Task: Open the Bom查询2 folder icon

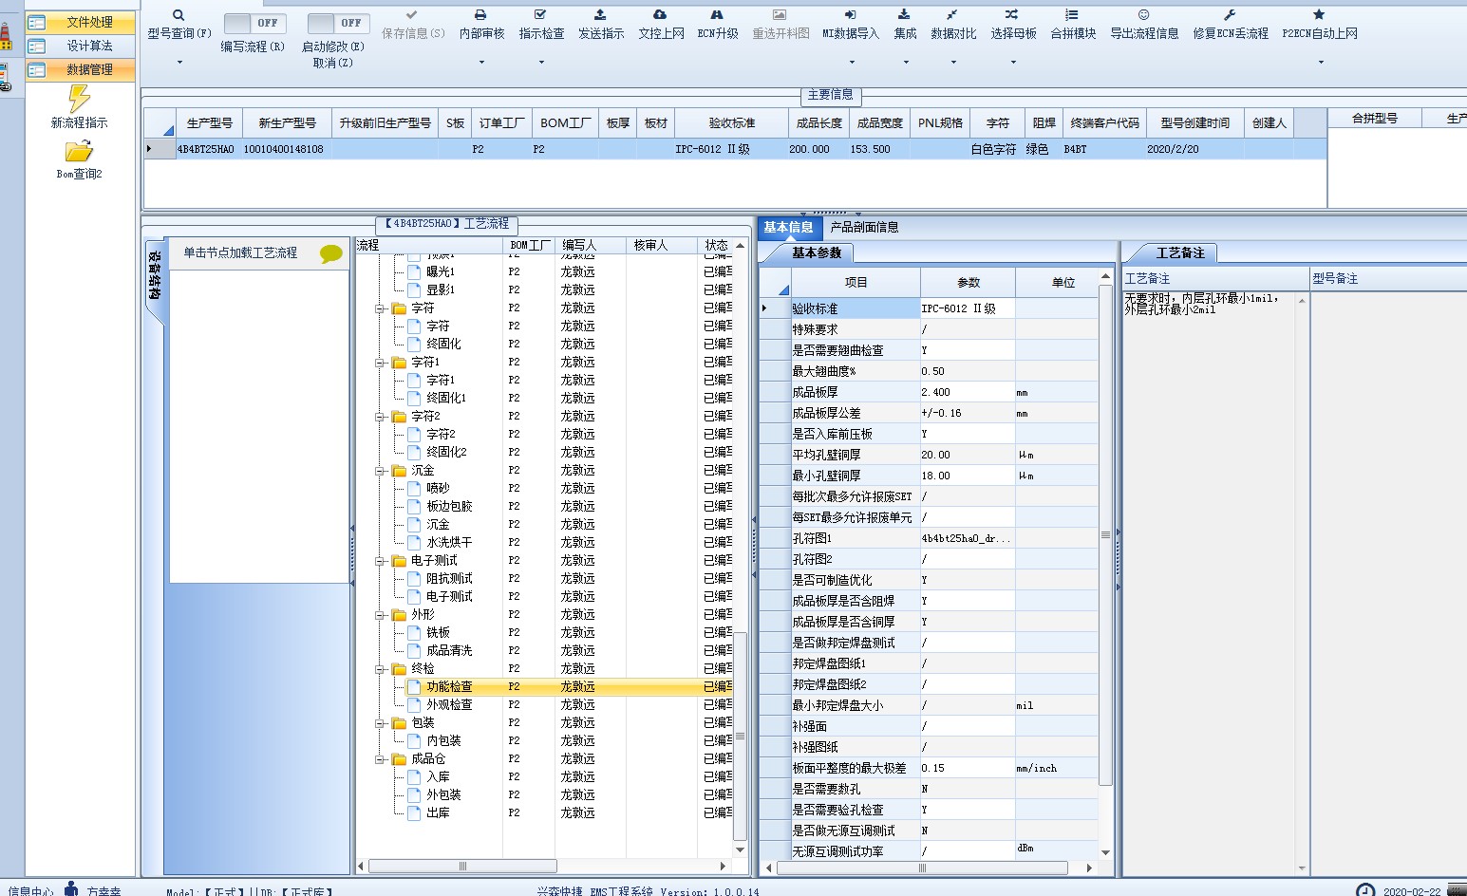Action: point(79,152)
